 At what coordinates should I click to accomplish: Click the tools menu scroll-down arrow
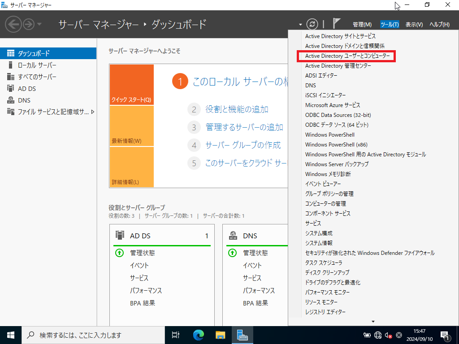(x=373, y=322)
